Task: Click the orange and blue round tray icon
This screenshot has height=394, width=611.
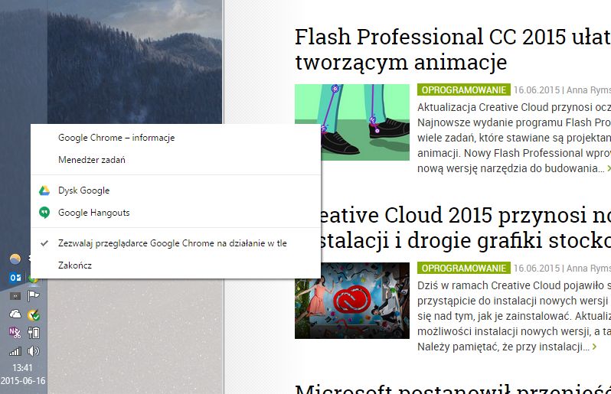Action: coord(15,259)
